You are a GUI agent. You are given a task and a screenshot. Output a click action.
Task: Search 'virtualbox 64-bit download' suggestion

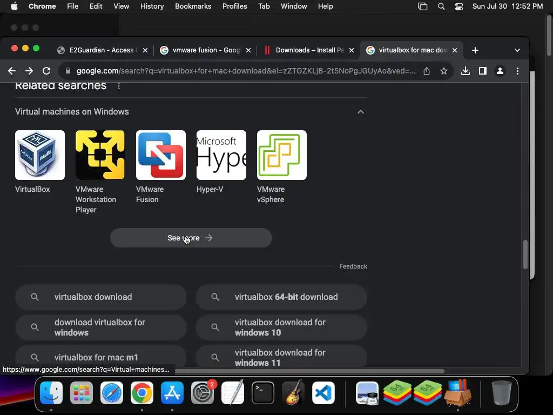[x=281, y=297]
